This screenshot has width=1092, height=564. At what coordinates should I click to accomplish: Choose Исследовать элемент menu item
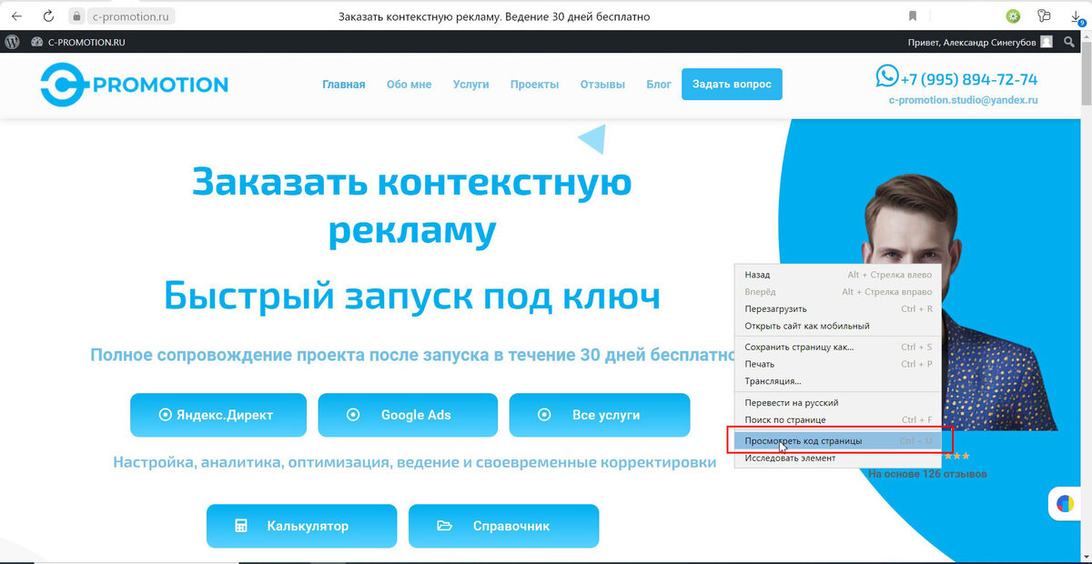coord(836,458)
